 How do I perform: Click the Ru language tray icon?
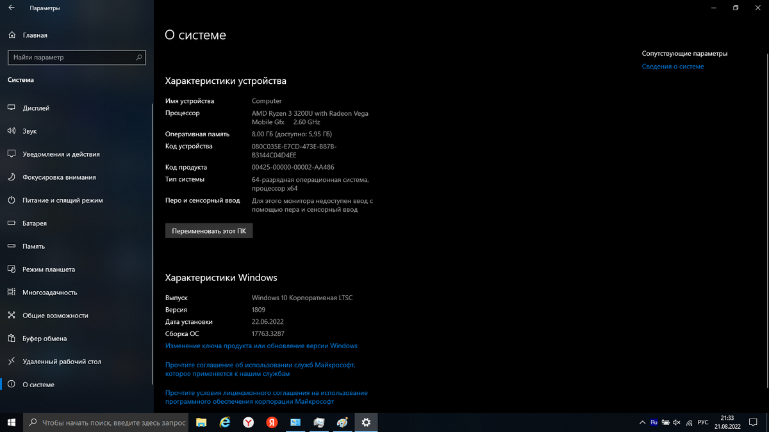[x=654, y=422]
